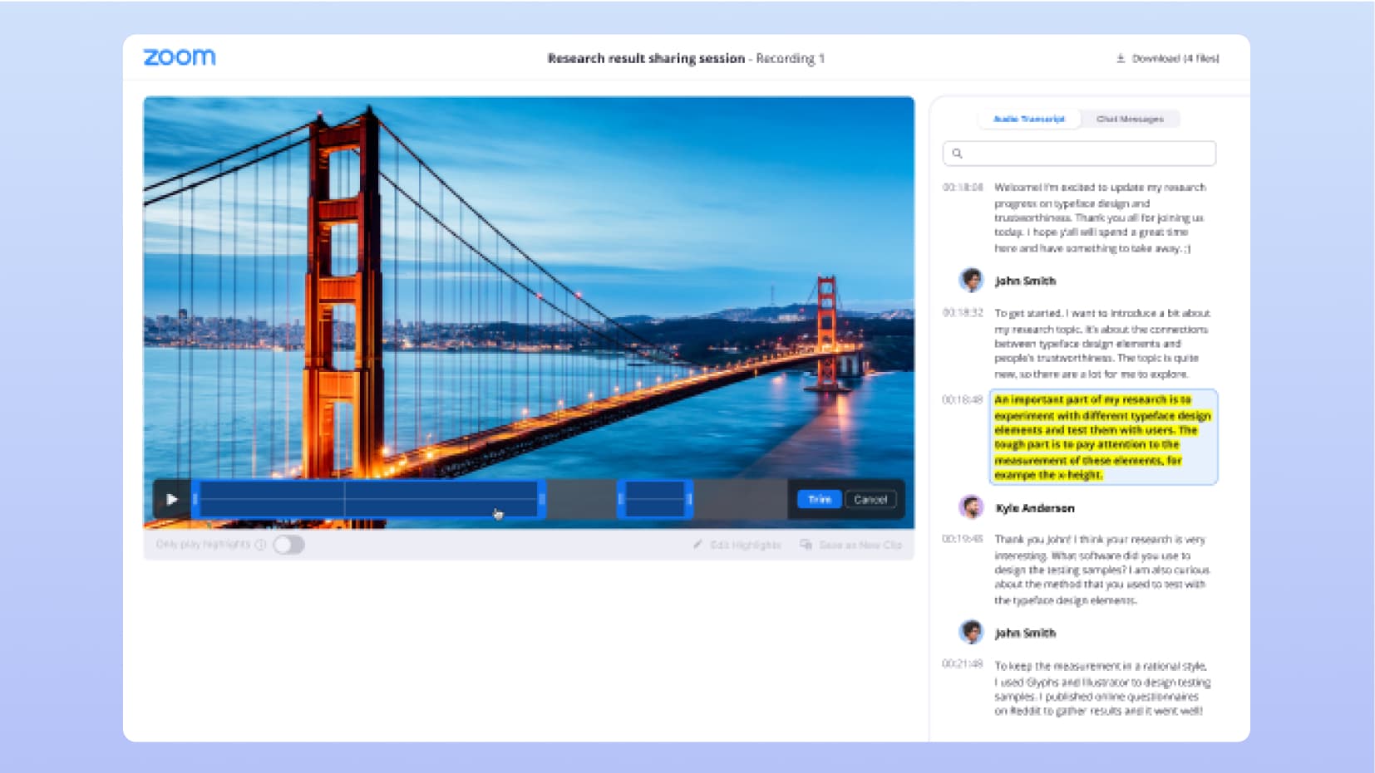Click the blue Trim button
Screen dimensions: 1375x773
click(x=819, y=499)
